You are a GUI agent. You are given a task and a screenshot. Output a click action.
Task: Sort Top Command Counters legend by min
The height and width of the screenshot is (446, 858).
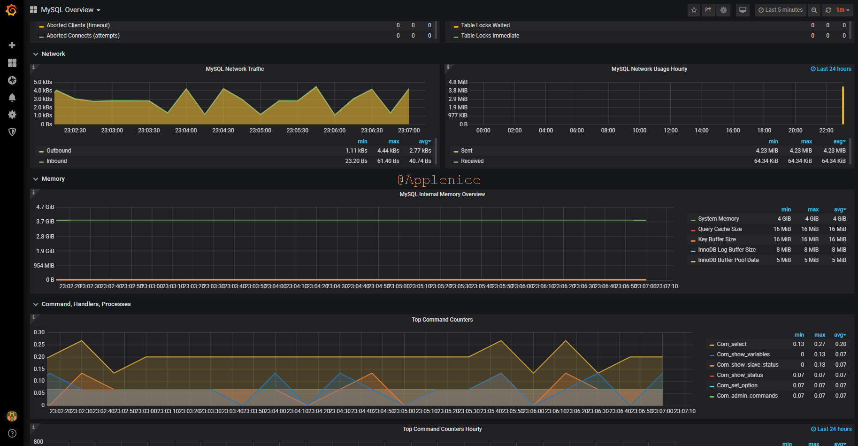click(x=799, y=335)
